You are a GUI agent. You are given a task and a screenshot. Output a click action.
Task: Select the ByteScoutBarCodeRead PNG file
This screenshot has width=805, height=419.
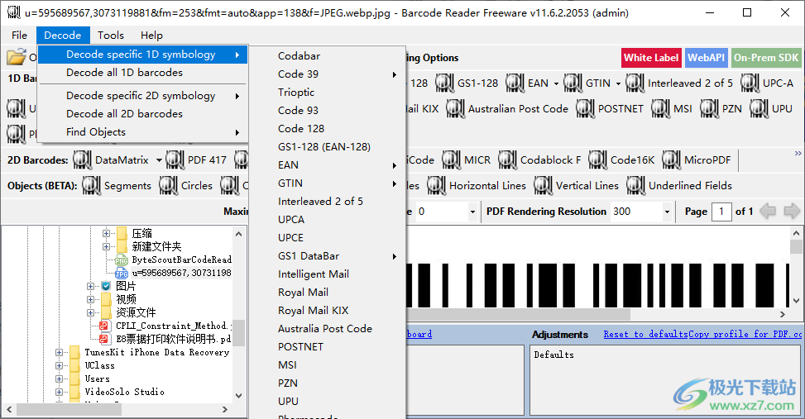tap(181, 260)
